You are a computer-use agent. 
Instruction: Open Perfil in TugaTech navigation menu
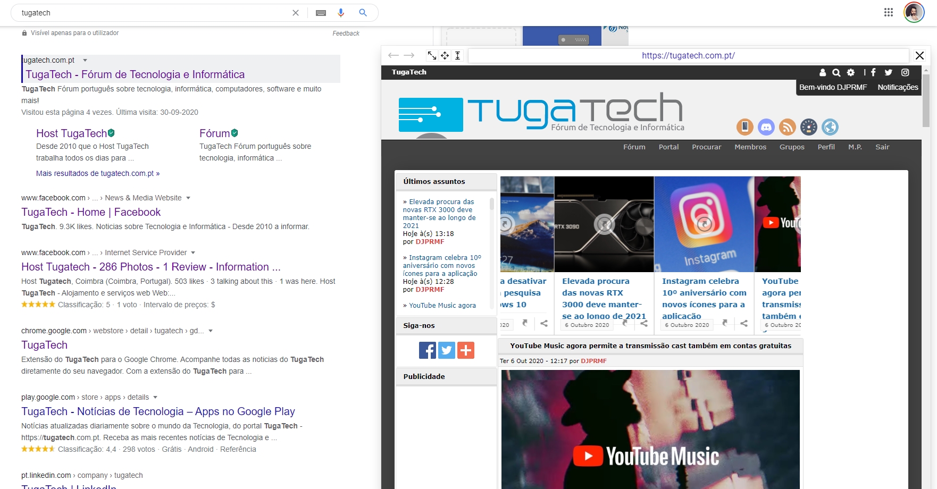(826, 147)
